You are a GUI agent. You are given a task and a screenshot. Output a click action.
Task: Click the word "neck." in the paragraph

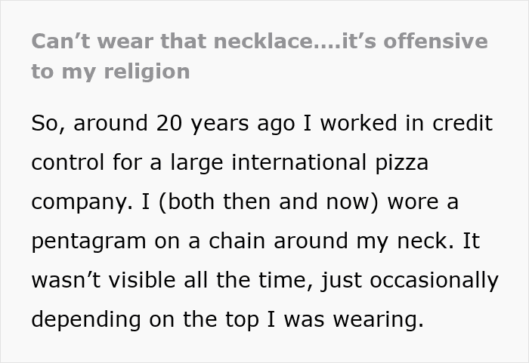[x=425, y=241]
